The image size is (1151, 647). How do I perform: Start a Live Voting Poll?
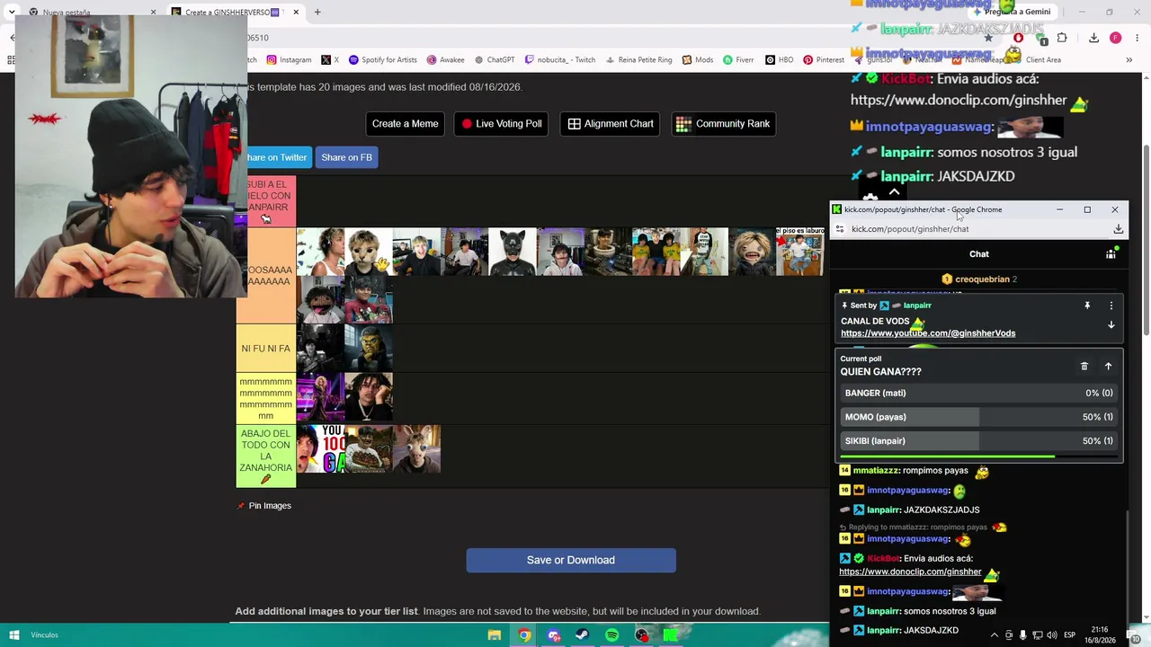pos(501,124)
